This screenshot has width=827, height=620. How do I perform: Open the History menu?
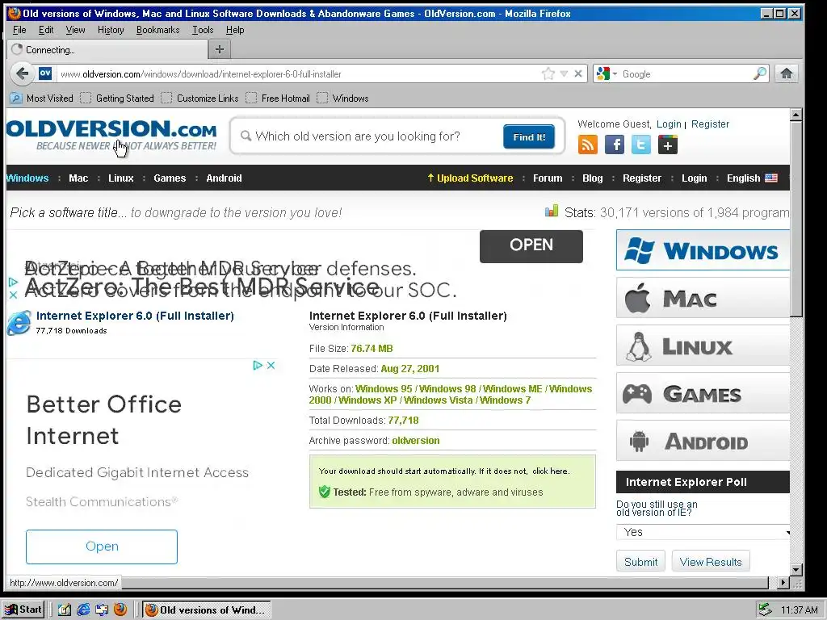coord(111,30)
